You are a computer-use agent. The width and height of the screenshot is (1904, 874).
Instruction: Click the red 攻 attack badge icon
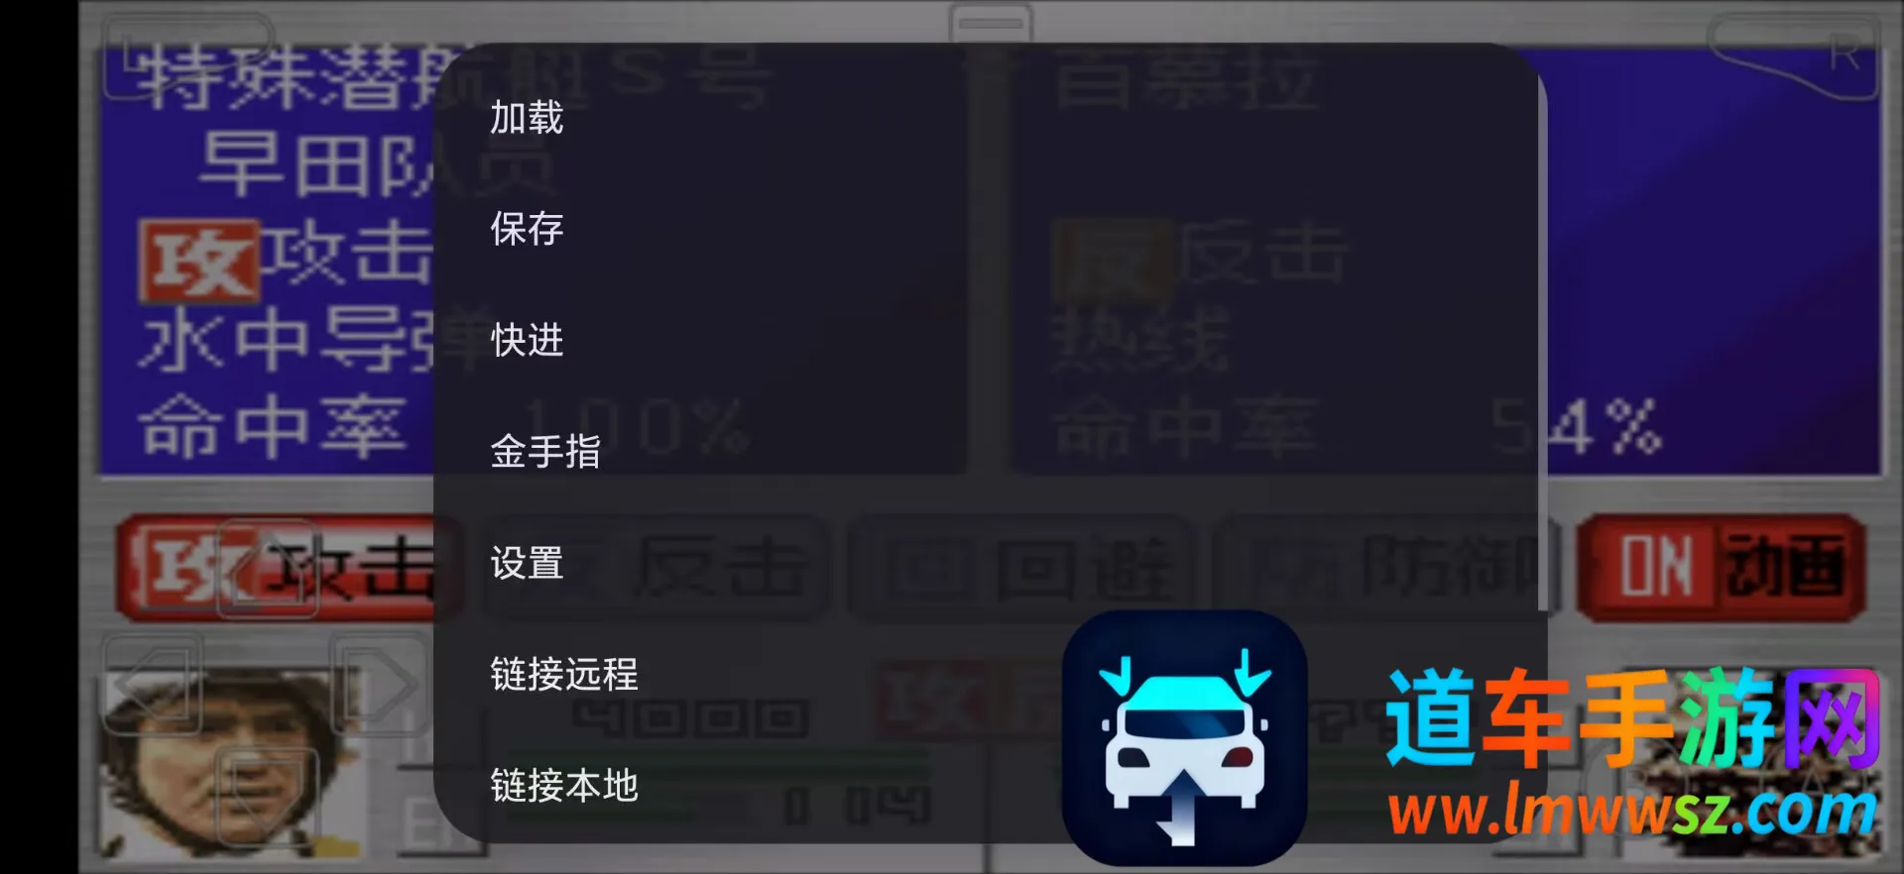click(x=199, y=261)
